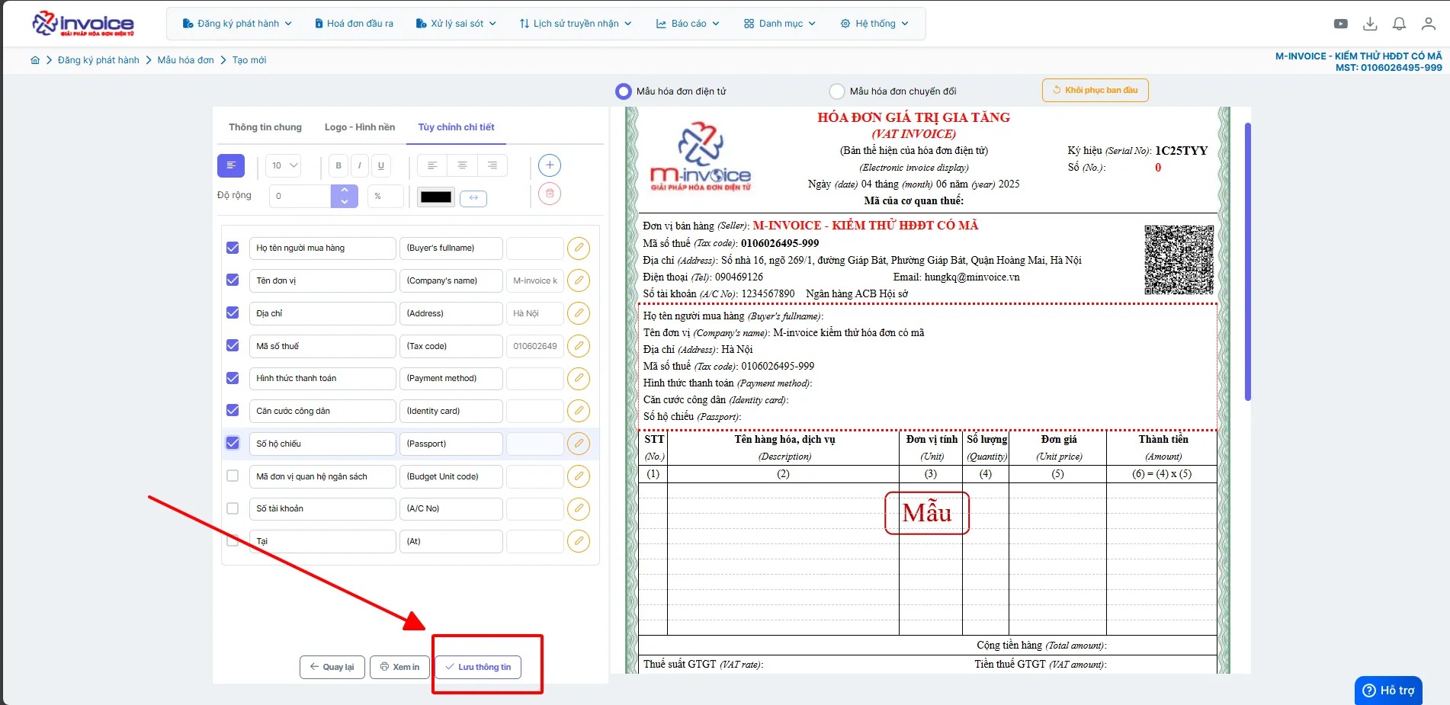Screen dimensions: 1450x705
Task: Go to 'Đăng ký phát hành' breadcrumb
Action: 98,60
